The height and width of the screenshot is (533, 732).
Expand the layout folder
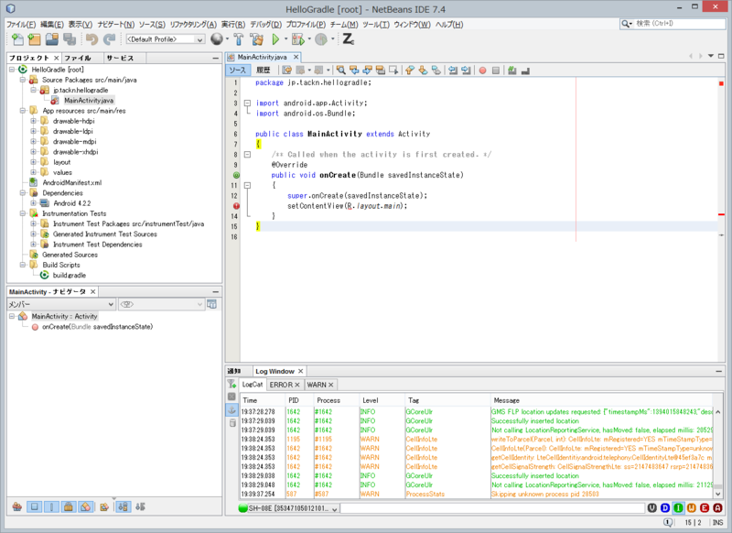point(34,162)
